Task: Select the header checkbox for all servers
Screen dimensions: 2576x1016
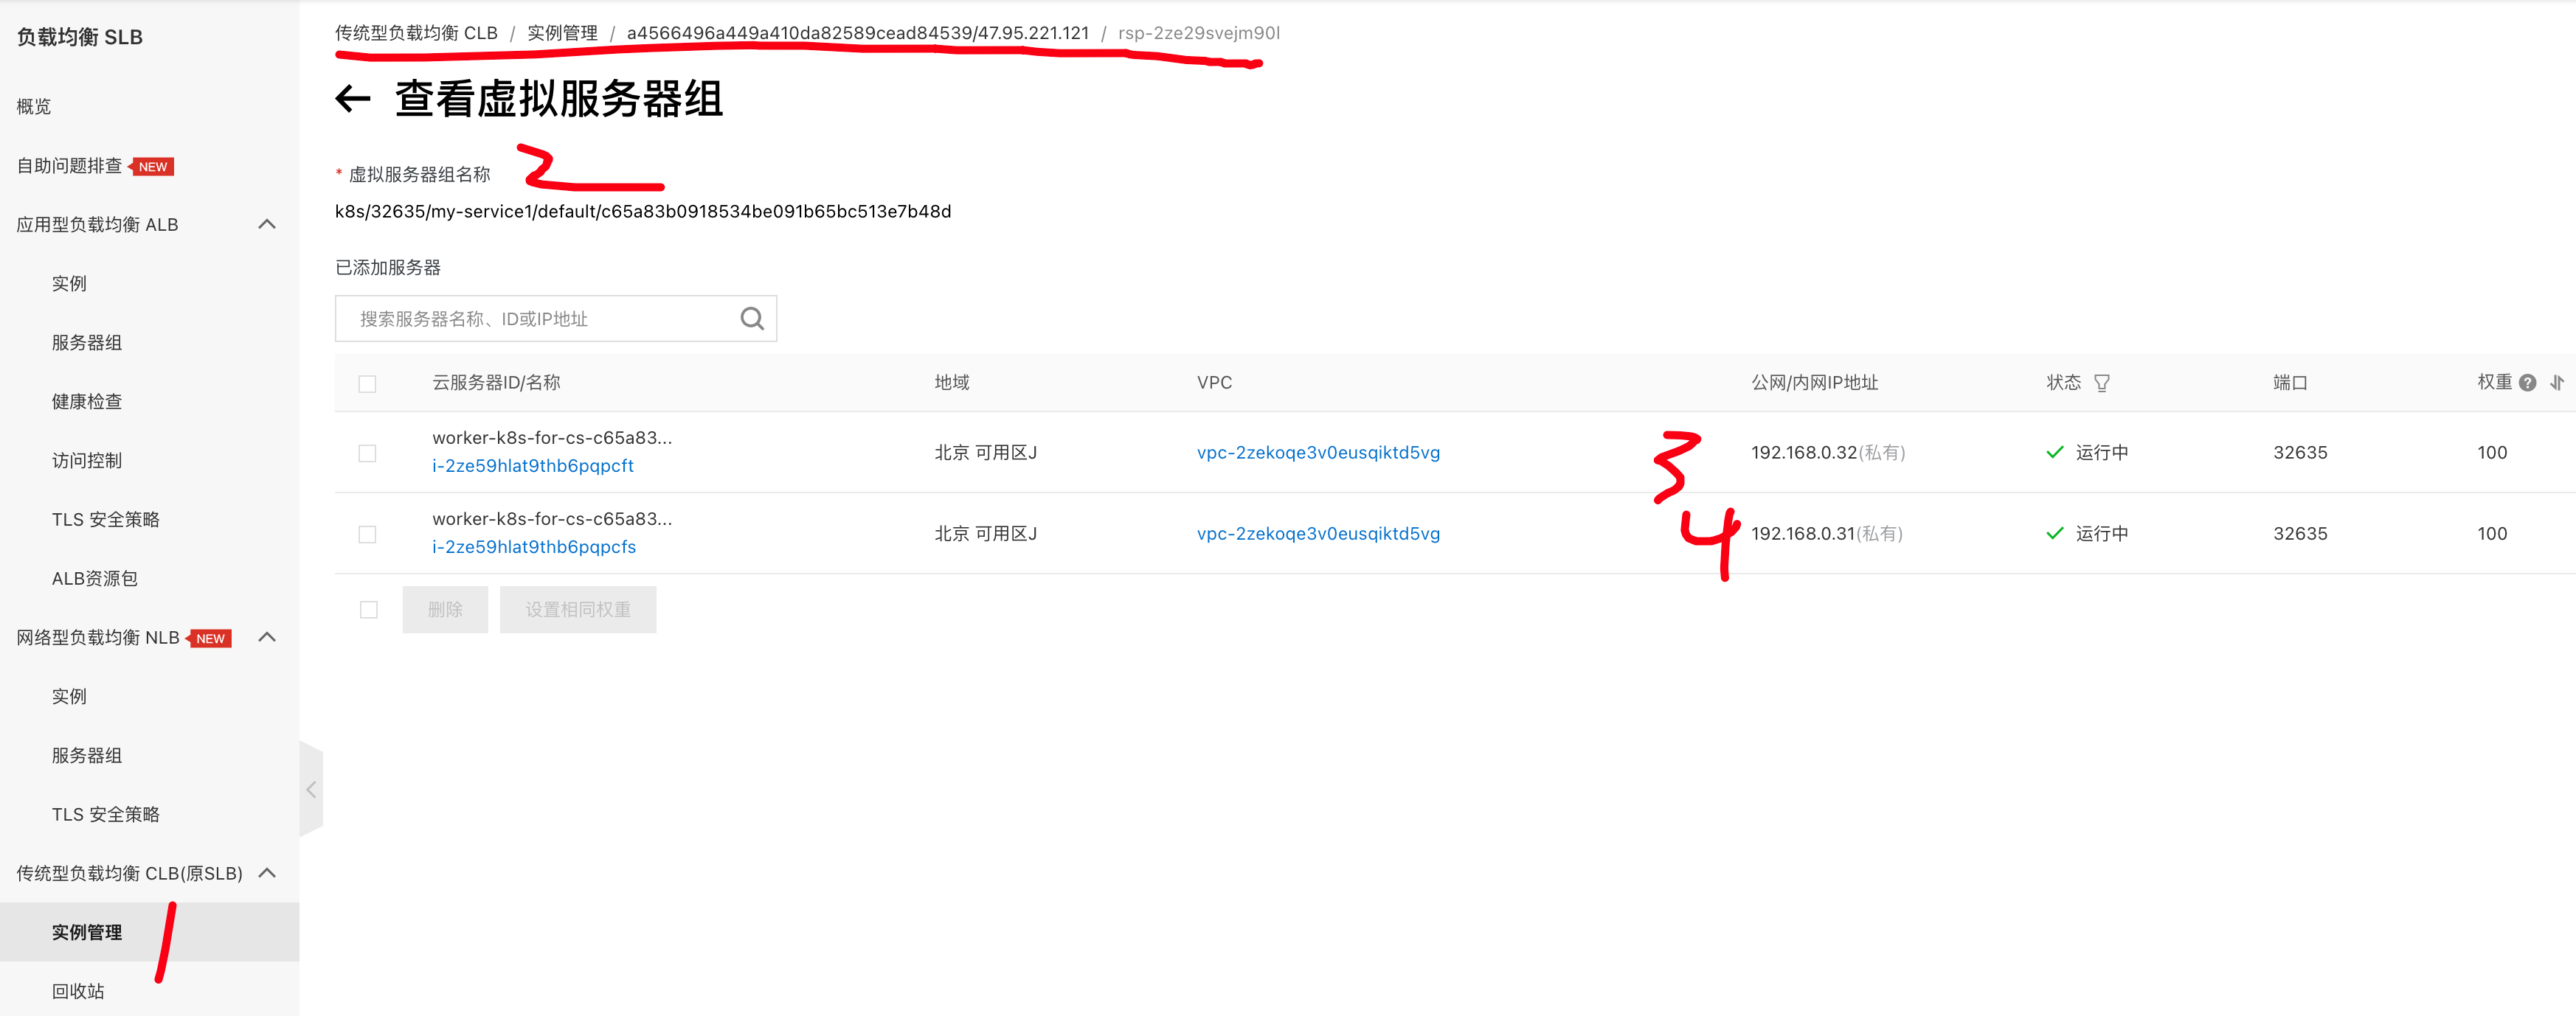Action: [367, 383]
